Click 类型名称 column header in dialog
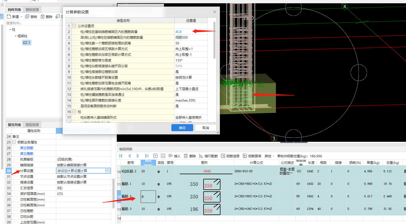406x224 pixels. pyautogui.click(x=123, y=20)
